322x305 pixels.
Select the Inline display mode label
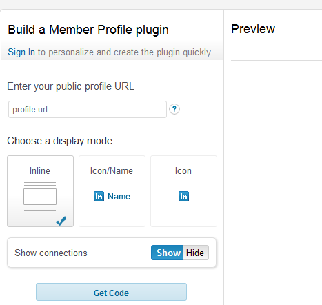(40, 171)
